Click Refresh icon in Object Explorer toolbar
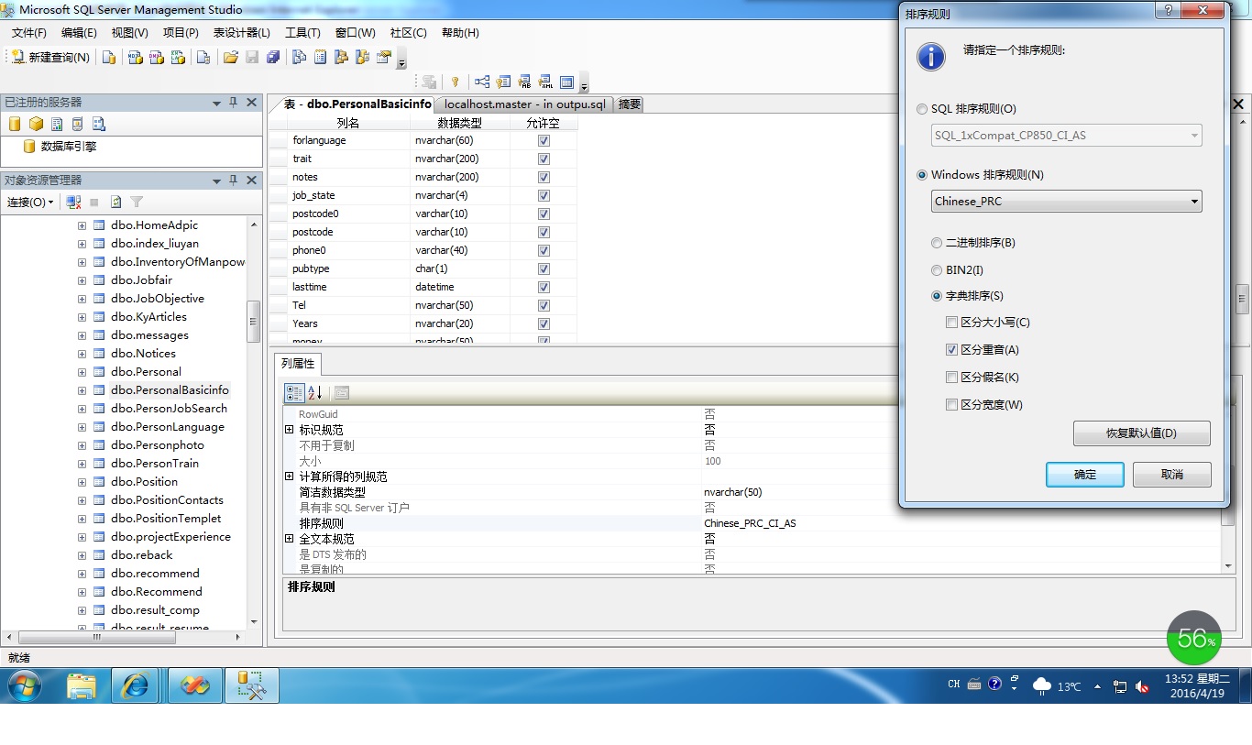The image size is (1252, 745). point(116,202)
